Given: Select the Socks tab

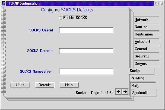Looking at the screenshot, I should [141, 71].
